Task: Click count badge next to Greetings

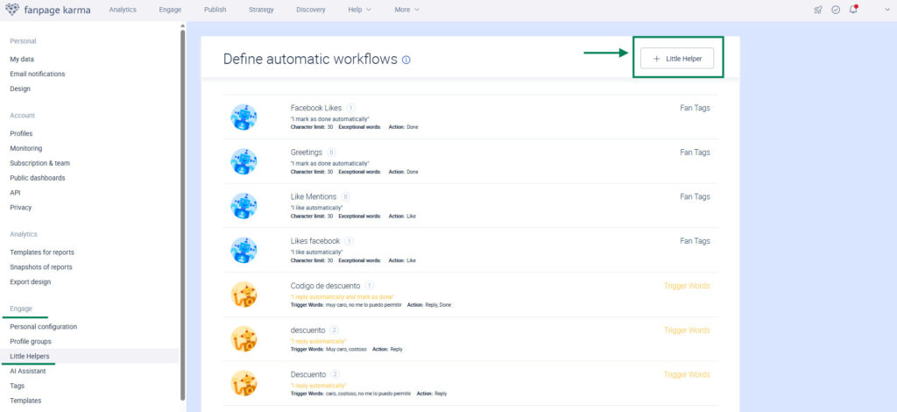Action: (331, 153)
